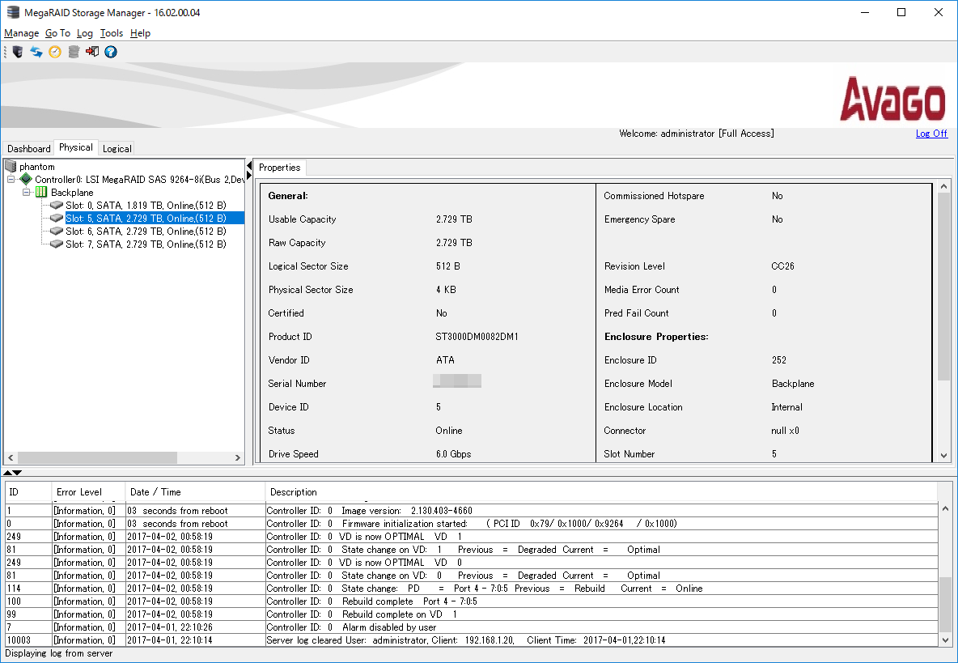Select the 'Firmware initialization started' log row

click(472, 524)
